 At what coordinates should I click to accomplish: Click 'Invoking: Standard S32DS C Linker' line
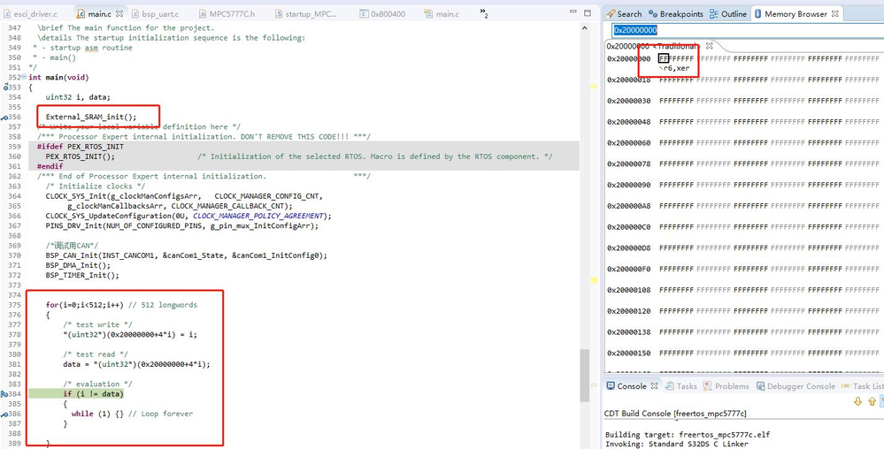point(677,444)
